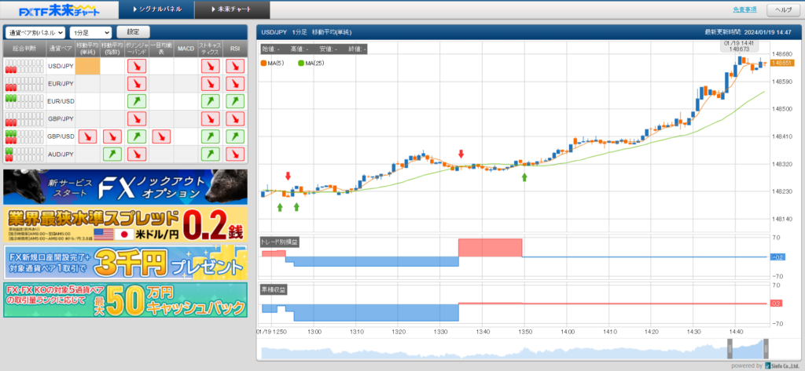Click GBP/JPY Stochastics sell arrow
This screenshot has height=371, width=805.
211,119
